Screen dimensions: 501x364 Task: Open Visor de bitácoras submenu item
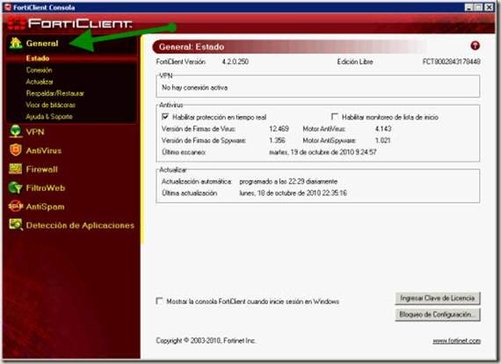pos(50,105)
